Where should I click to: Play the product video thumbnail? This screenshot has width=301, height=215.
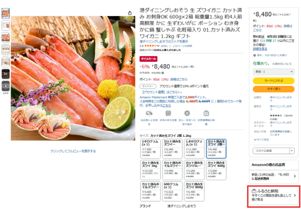pos(6,86)
